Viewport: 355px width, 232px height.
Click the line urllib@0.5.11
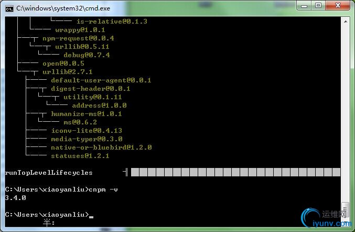82,47
